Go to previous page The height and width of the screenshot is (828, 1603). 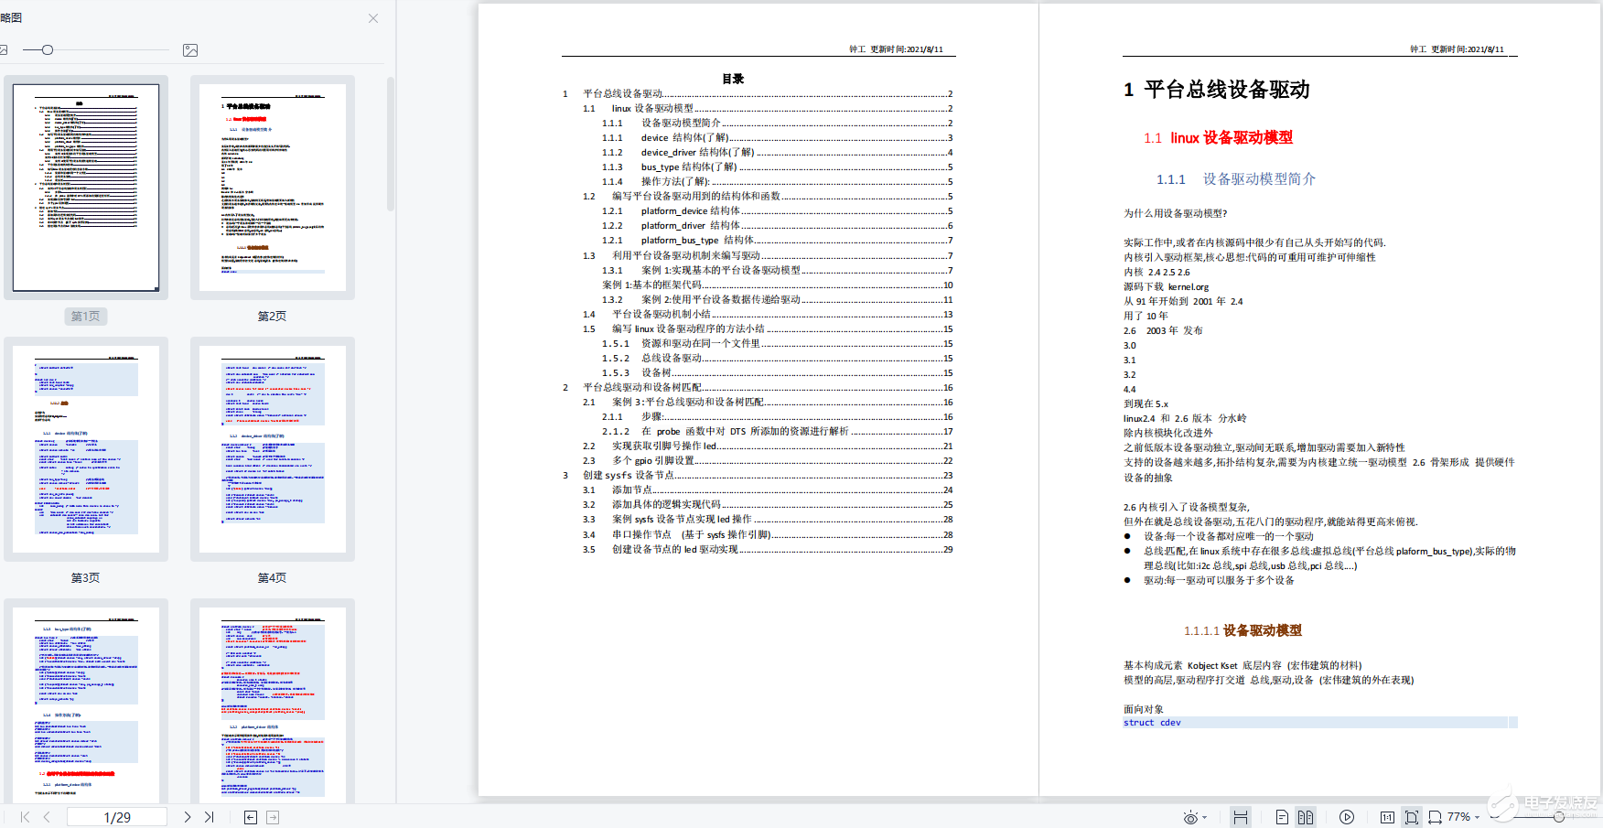(47, 817)
